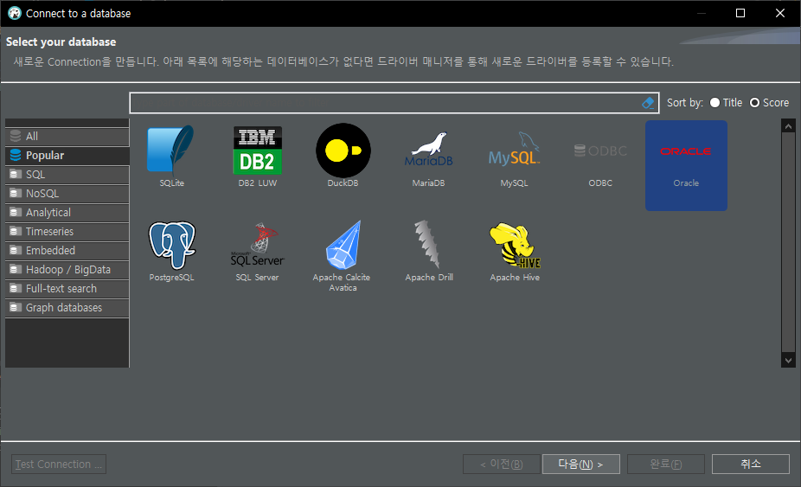Image resolution: width=801 pixels, height=487 pixels.
Task: Select Full-text search category
Action: pyautogui.click(x=67, y=289)
